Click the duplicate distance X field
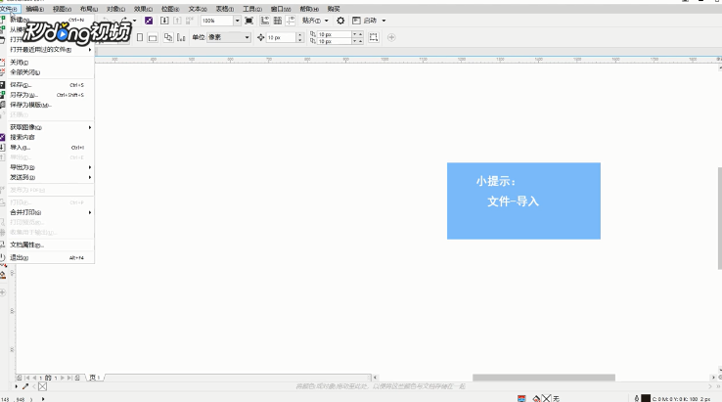 click(335, 34)
